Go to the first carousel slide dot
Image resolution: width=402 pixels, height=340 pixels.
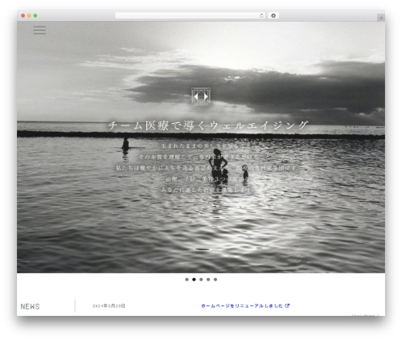click(187, 280)
